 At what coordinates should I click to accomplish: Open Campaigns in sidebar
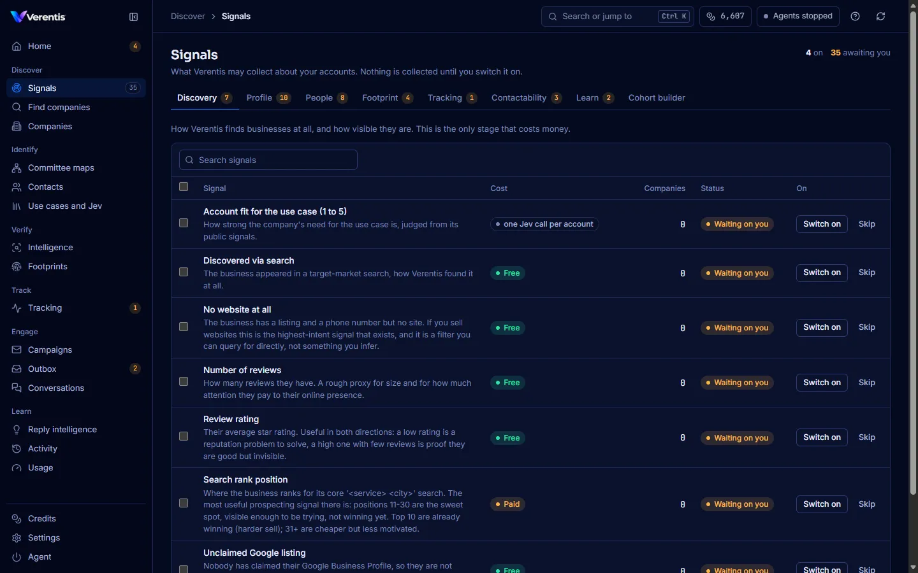click(x=76, y=350)
